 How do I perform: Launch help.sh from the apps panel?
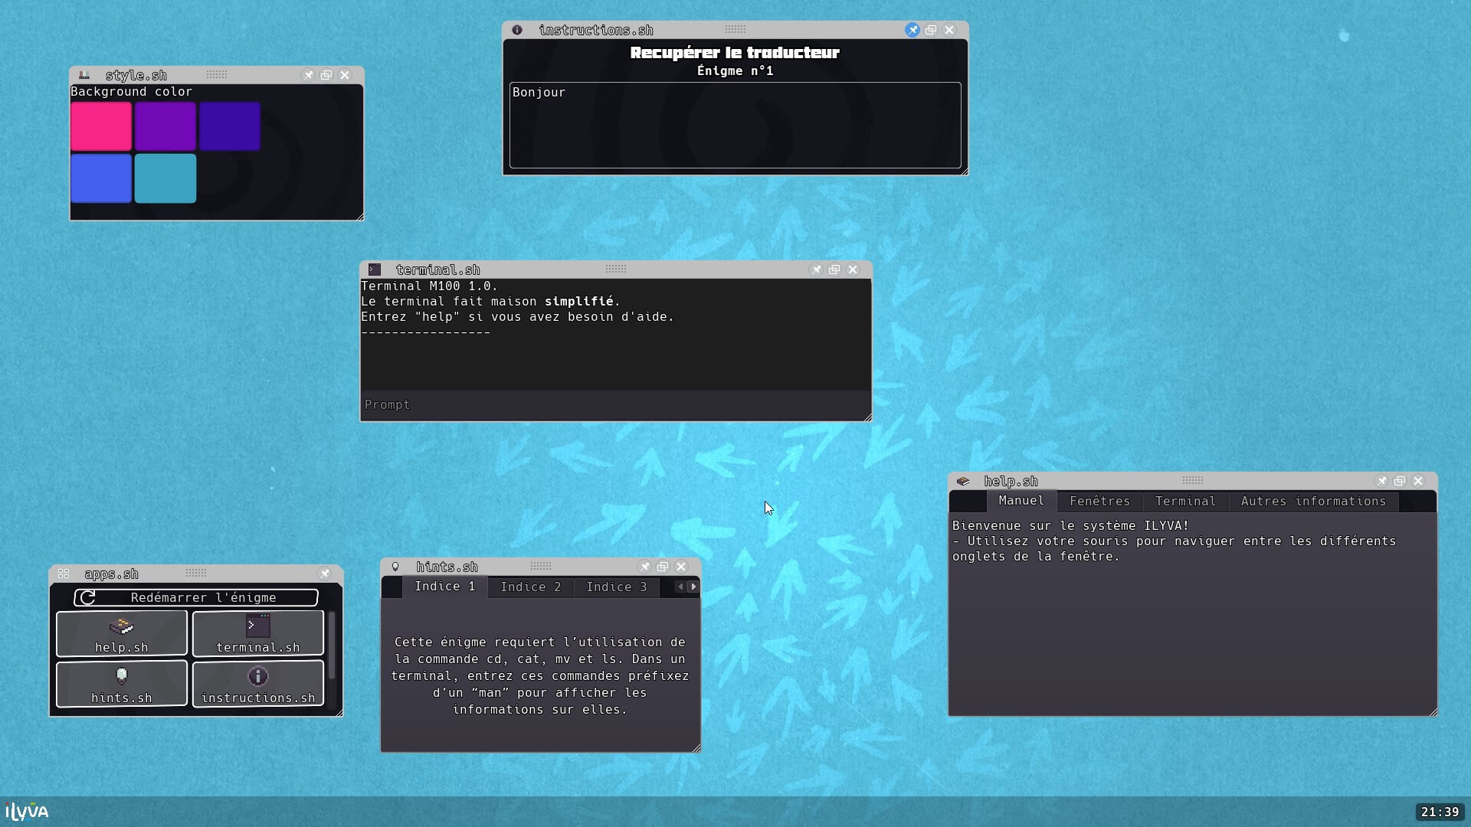tap(122, 633)
